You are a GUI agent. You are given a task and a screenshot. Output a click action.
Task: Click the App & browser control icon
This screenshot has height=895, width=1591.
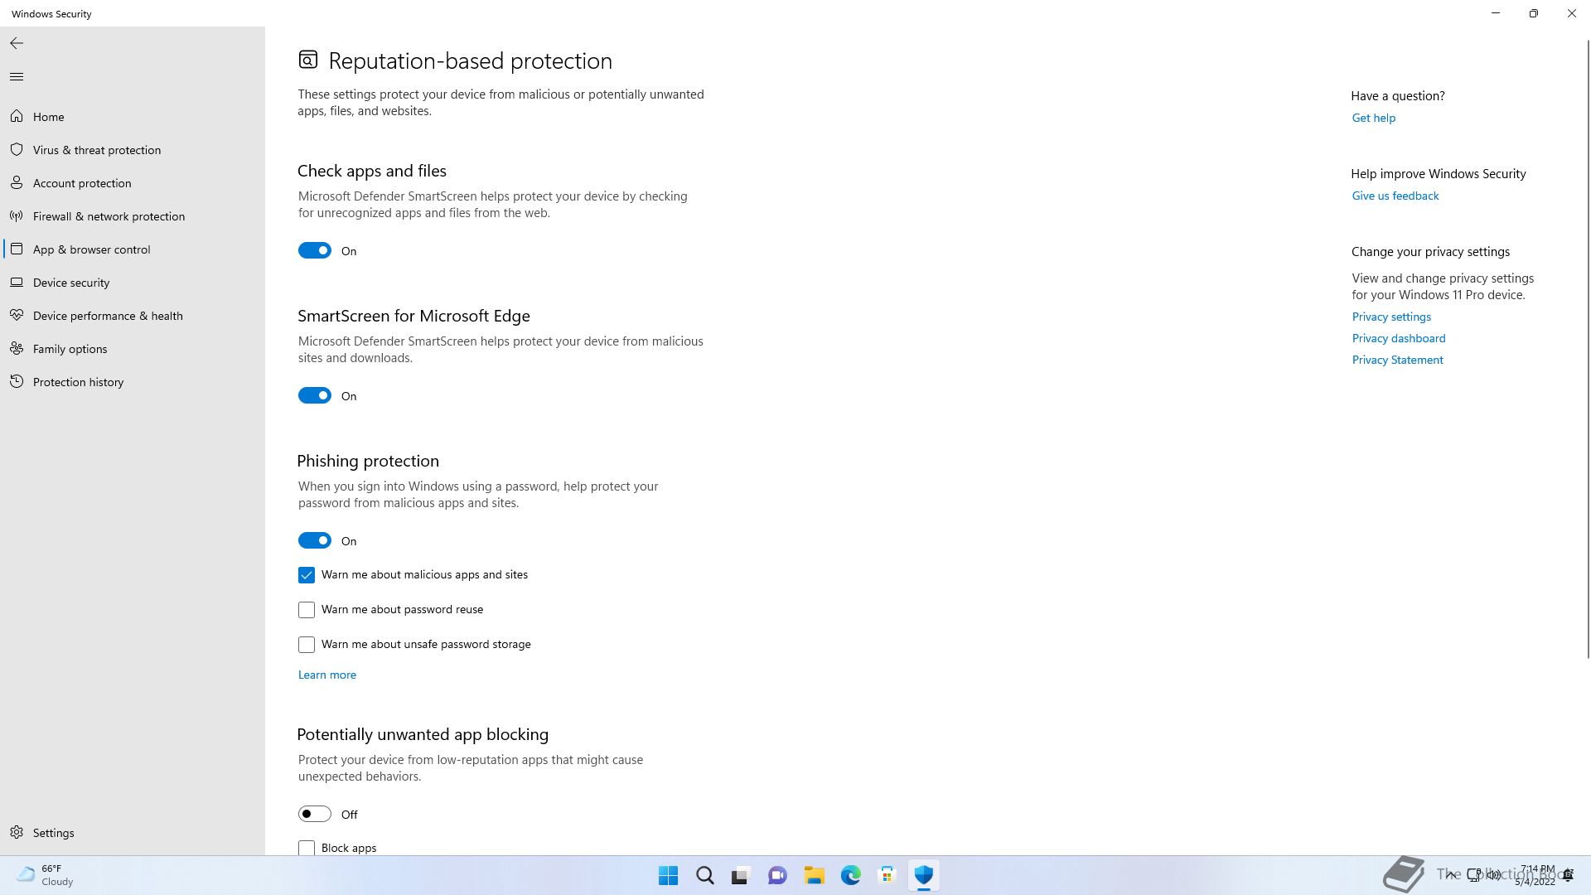[17, 249]
